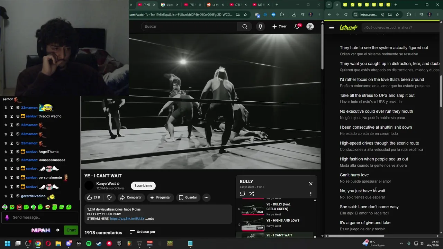
Task: Go back in letras browser window
Action: coord(329,15)
